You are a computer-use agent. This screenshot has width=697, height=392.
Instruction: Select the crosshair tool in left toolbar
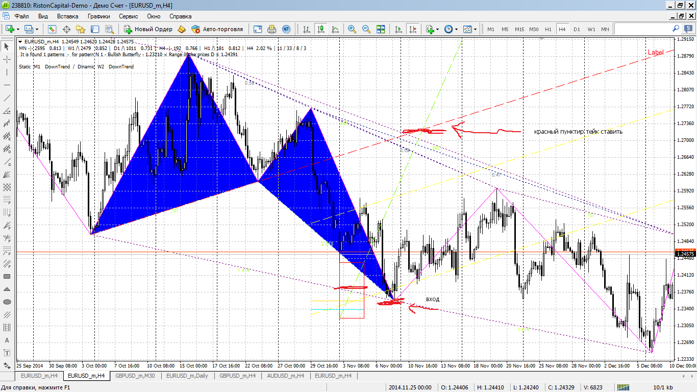[7, 60]
